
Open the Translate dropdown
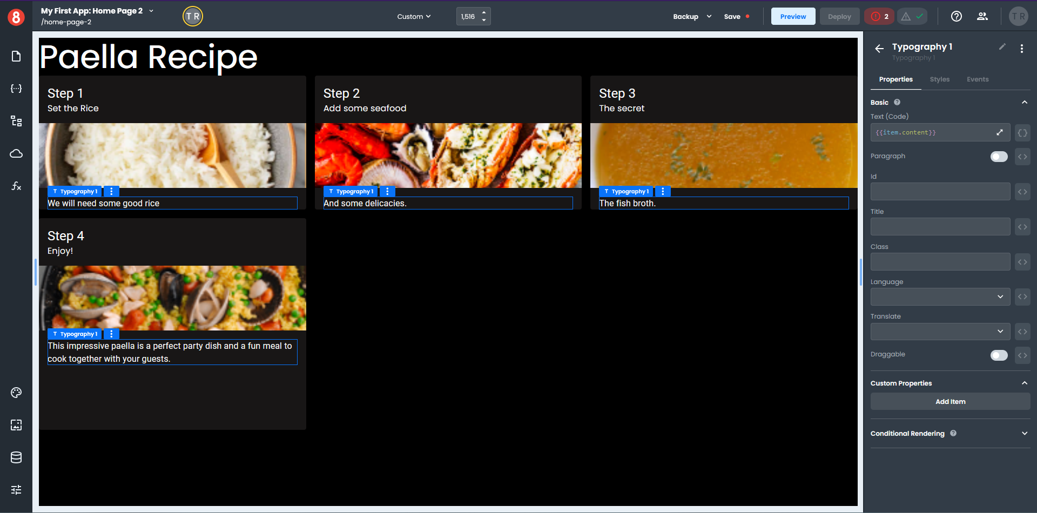(940, 332)
